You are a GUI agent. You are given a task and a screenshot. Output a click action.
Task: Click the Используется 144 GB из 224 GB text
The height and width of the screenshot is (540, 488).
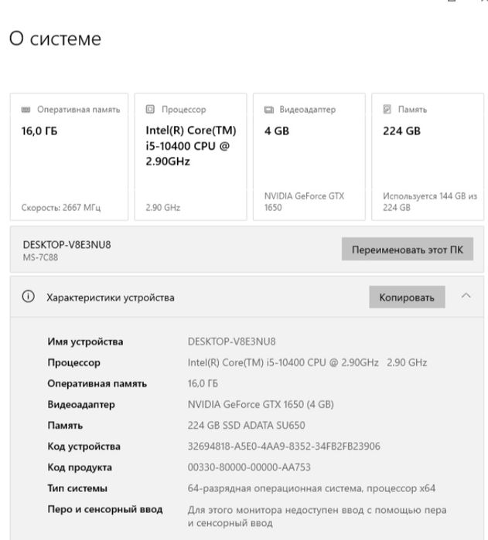(x=429, y=202)
